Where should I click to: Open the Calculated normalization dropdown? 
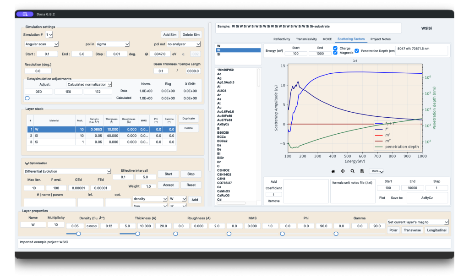(89, 84)
